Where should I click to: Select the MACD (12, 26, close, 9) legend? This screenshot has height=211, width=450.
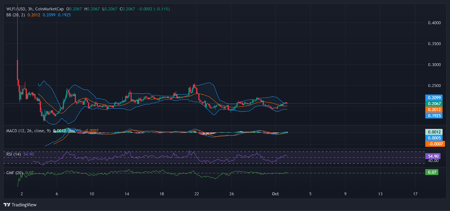(x=28, y=131)
